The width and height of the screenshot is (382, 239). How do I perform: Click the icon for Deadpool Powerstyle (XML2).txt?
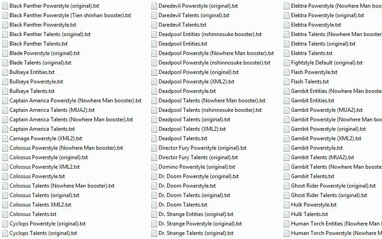click(x=154, y=82)
